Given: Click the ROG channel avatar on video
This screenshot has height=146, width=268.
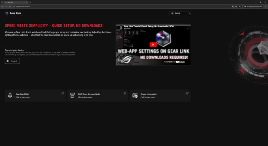Looking at the screenshot, I should click(121, 27).
